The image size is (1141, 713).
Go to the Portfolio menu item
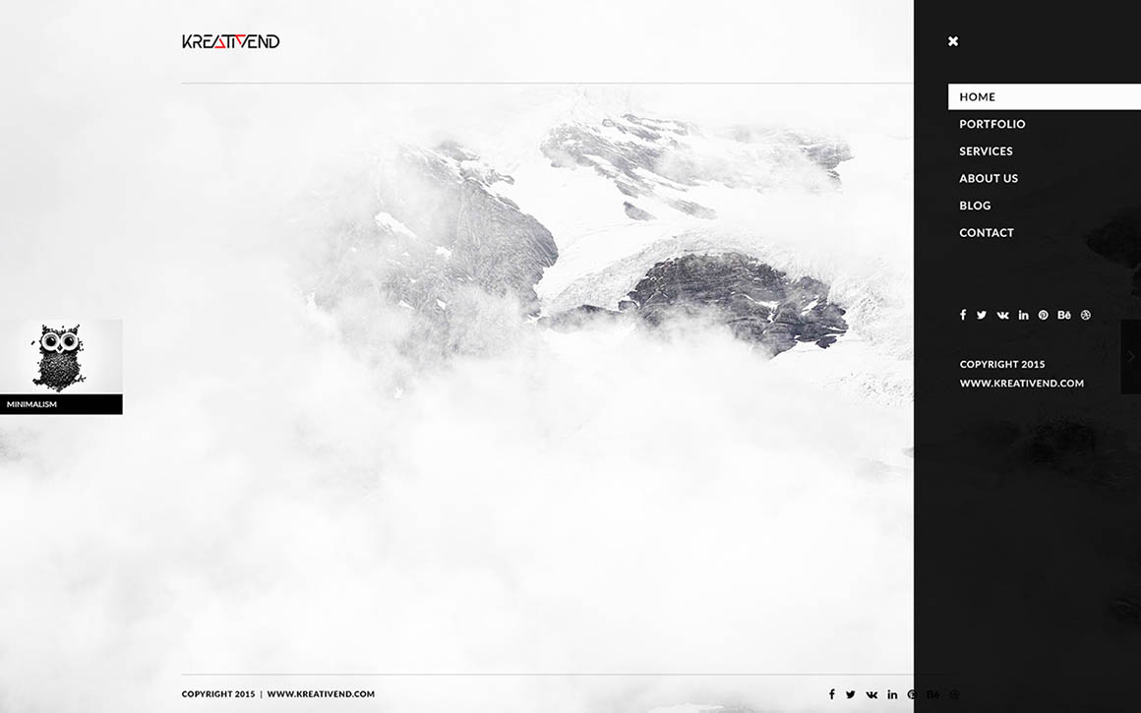[x=991, y=124]
